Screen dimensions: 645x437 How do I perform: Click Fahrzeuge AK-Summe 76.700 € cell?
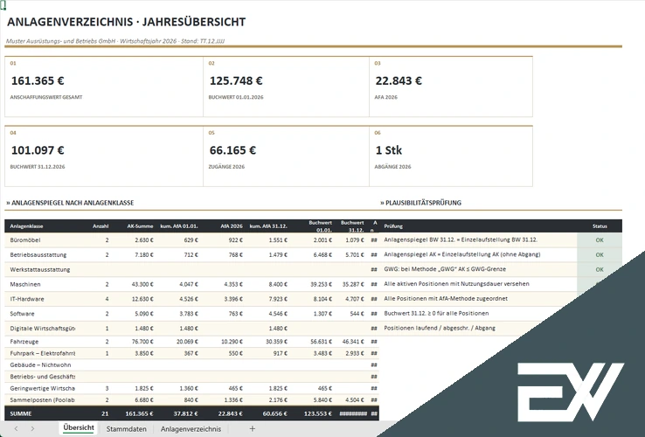(142, 342)
